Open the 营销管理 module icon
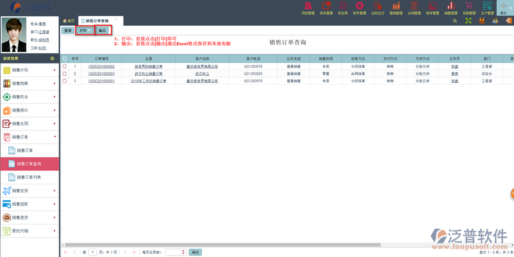 tap(396, 8)
